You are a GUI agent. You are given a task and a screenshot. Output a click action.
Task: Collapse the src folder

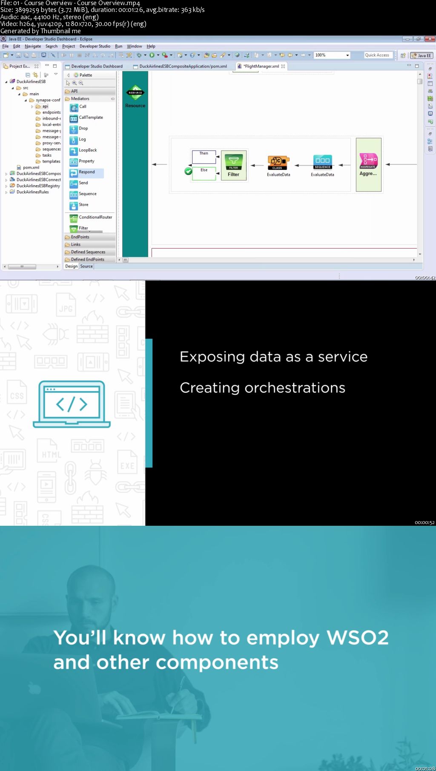click(x=12, y=88)
